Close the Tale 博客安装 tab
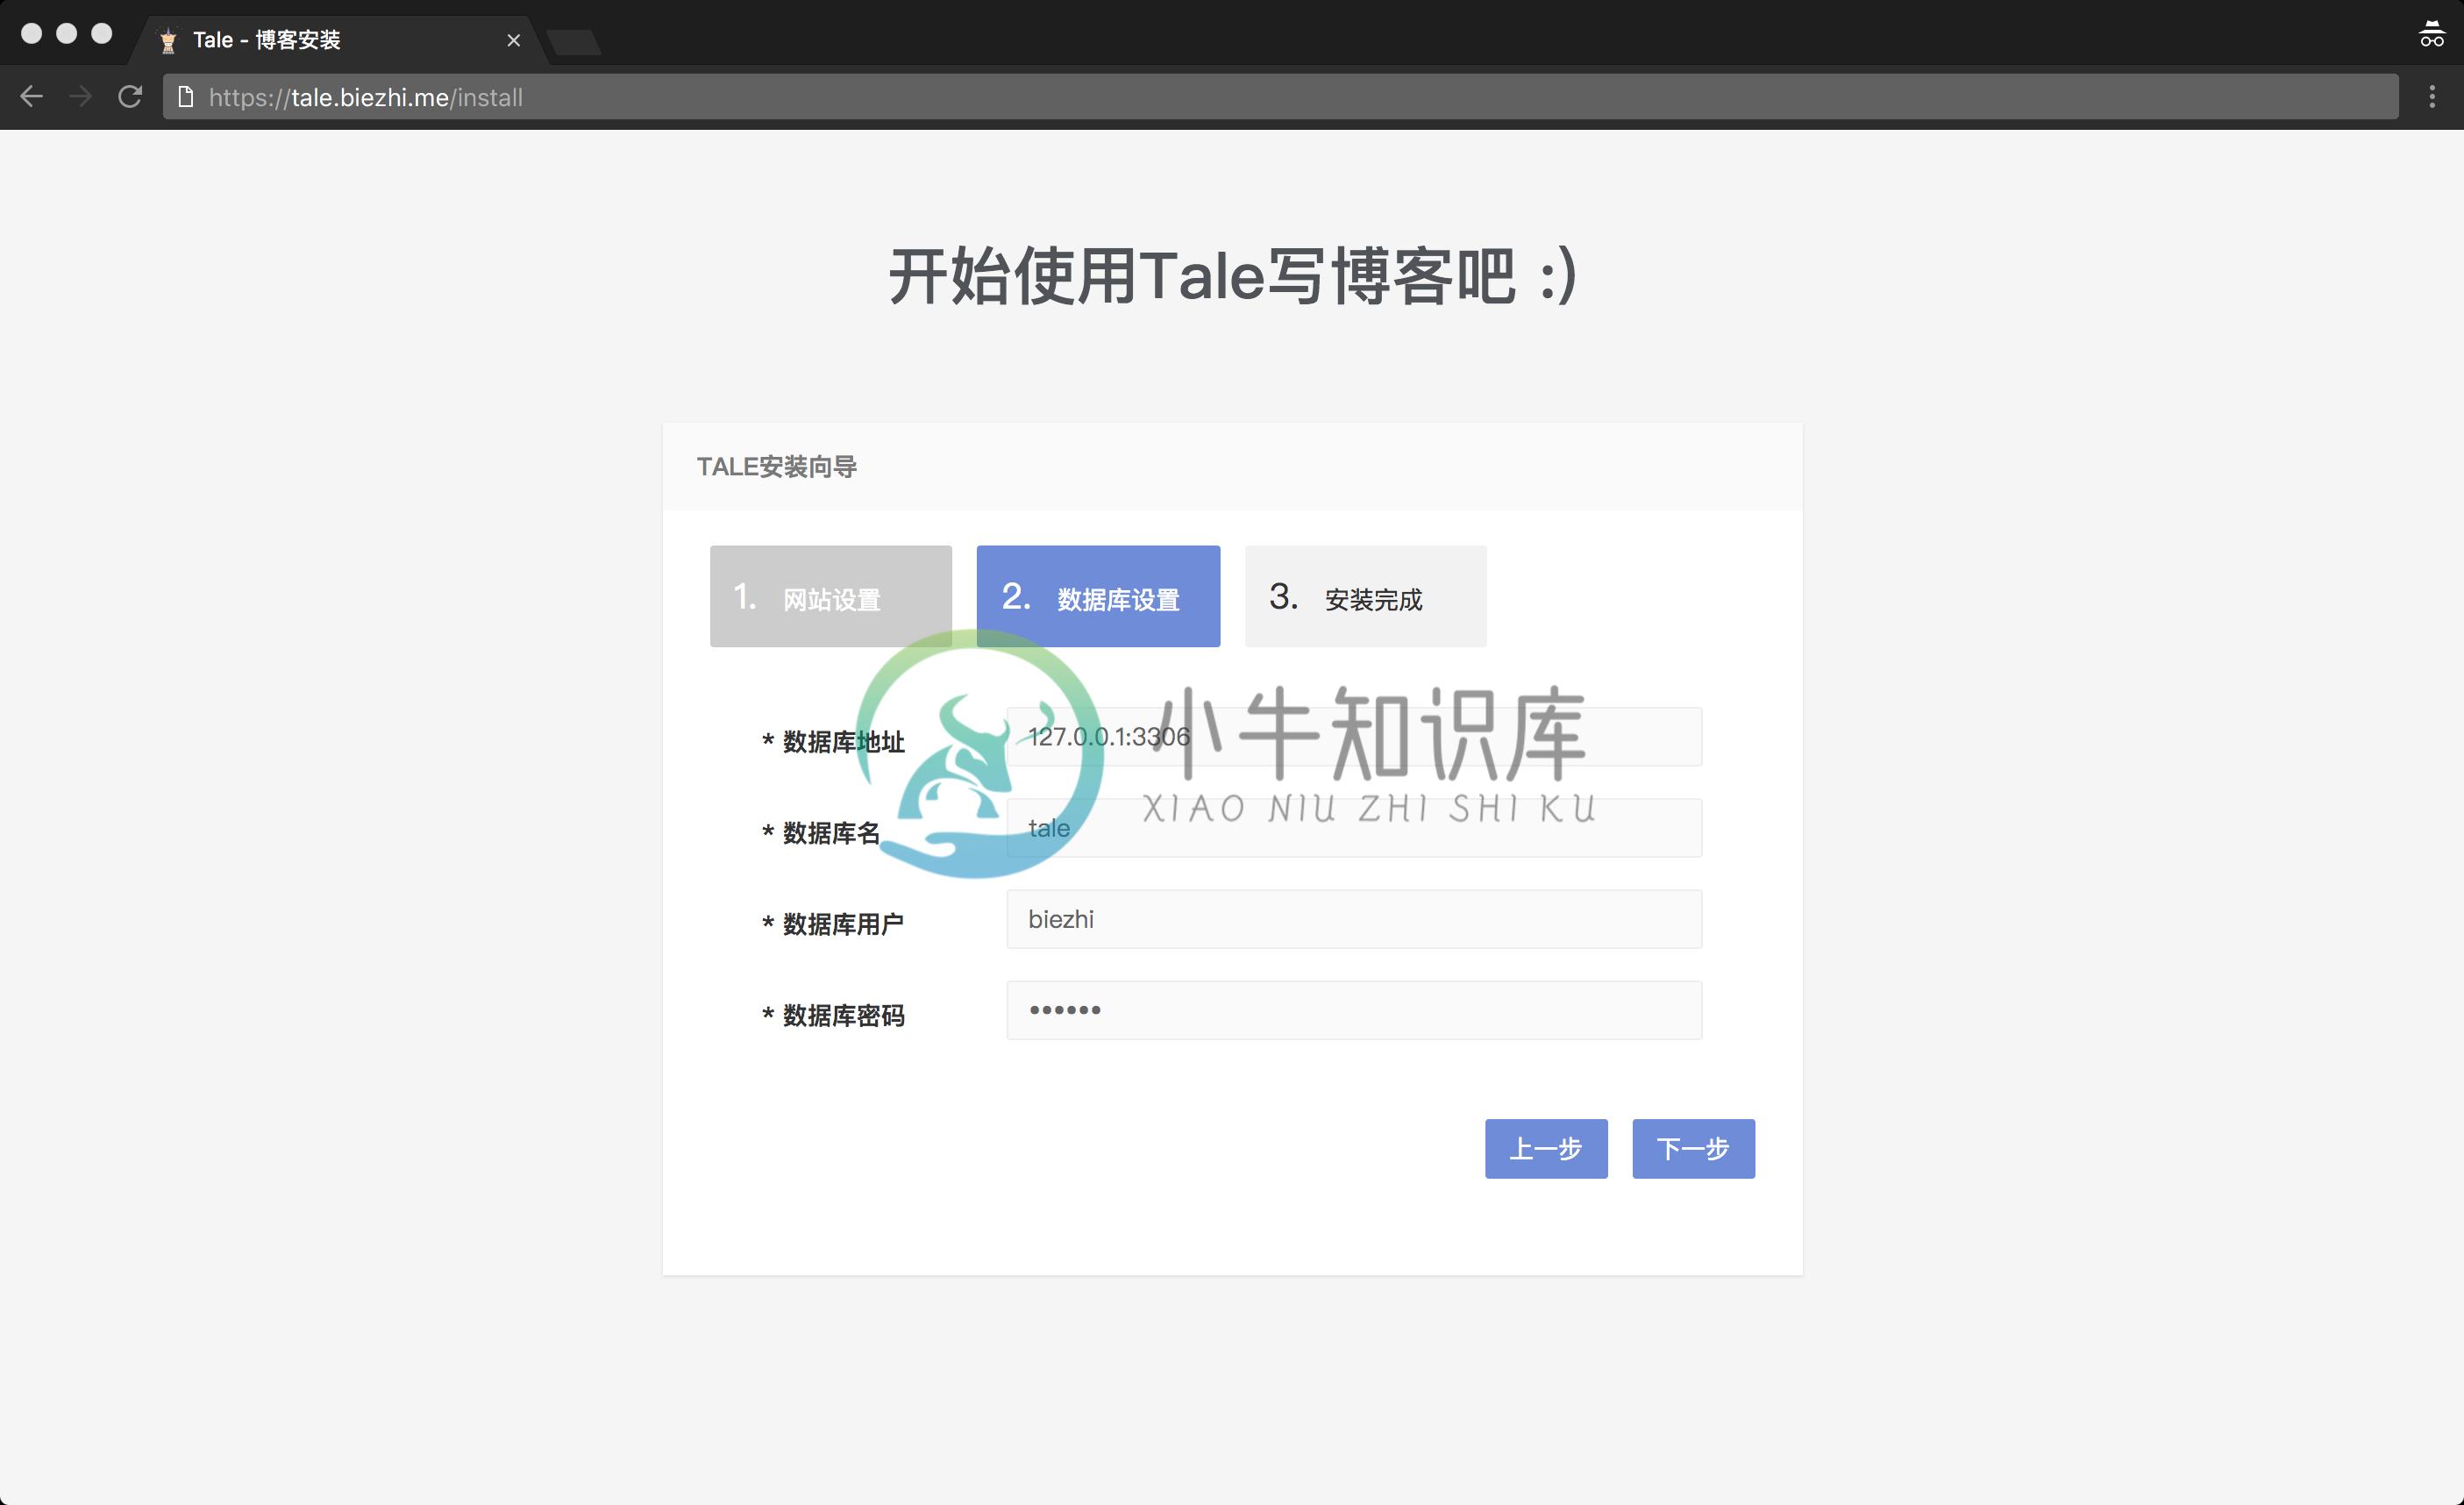The height and width of the screenshot is (1505, 2464). pyautogui.click(x=513, y=40)
